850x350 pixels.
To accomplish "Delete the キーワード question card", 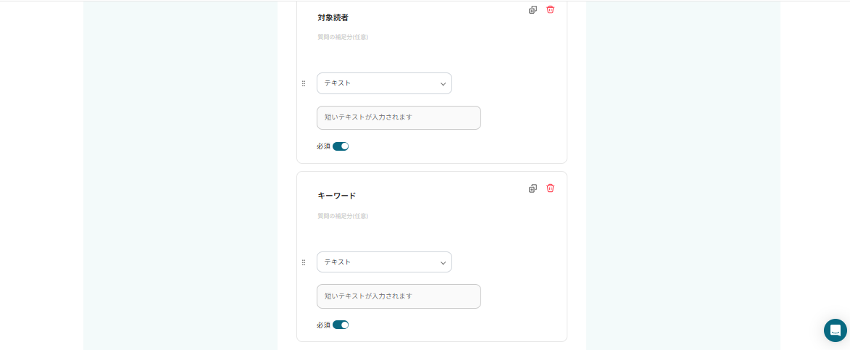I will [550, 188].
